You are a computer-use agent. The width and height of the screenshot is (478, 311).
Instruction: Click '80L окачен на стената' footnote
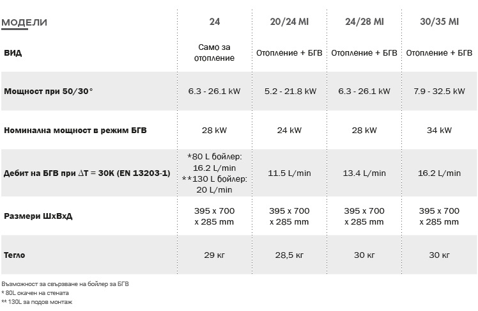35,293
